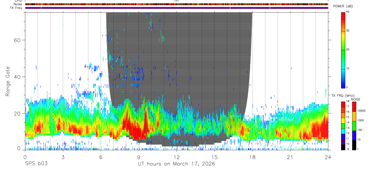Viewport: 369px width, 170px height.
Task: Click the '40' Range Gate tick label
Action: point(17,77)
